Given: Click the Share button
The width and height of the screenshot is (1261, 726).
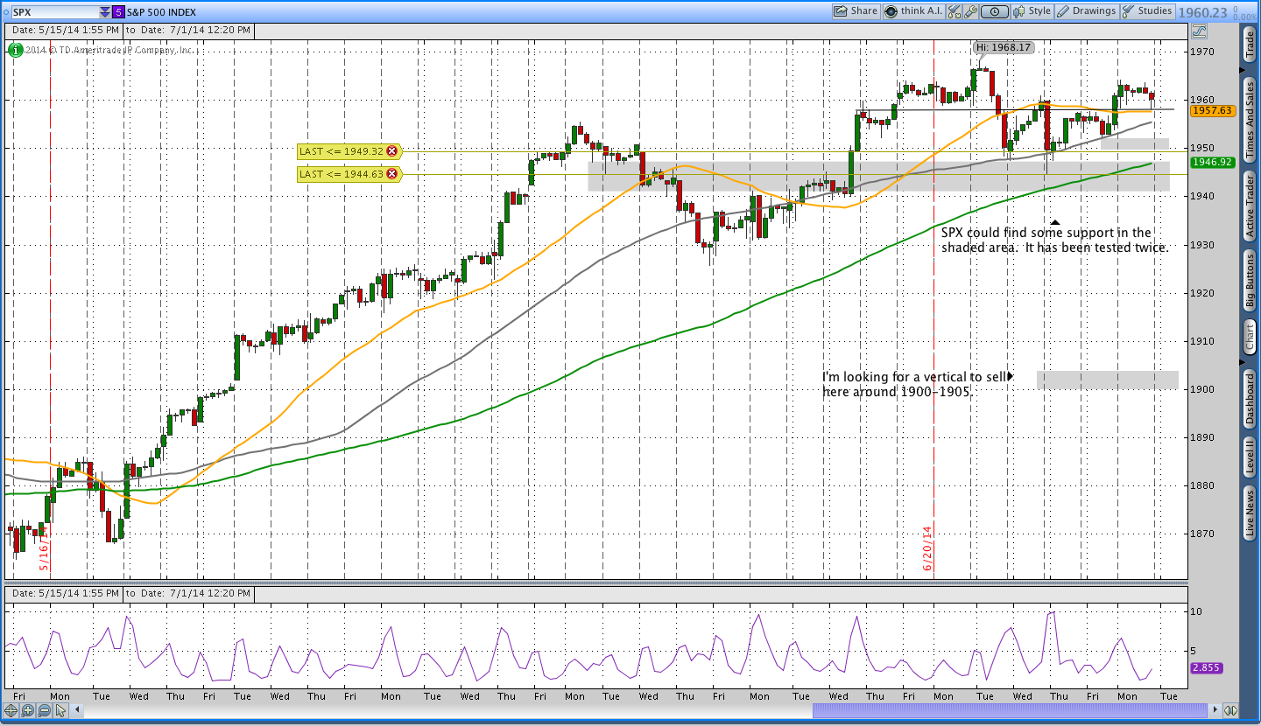Looking at the screenshot, I should coord(856,11).
